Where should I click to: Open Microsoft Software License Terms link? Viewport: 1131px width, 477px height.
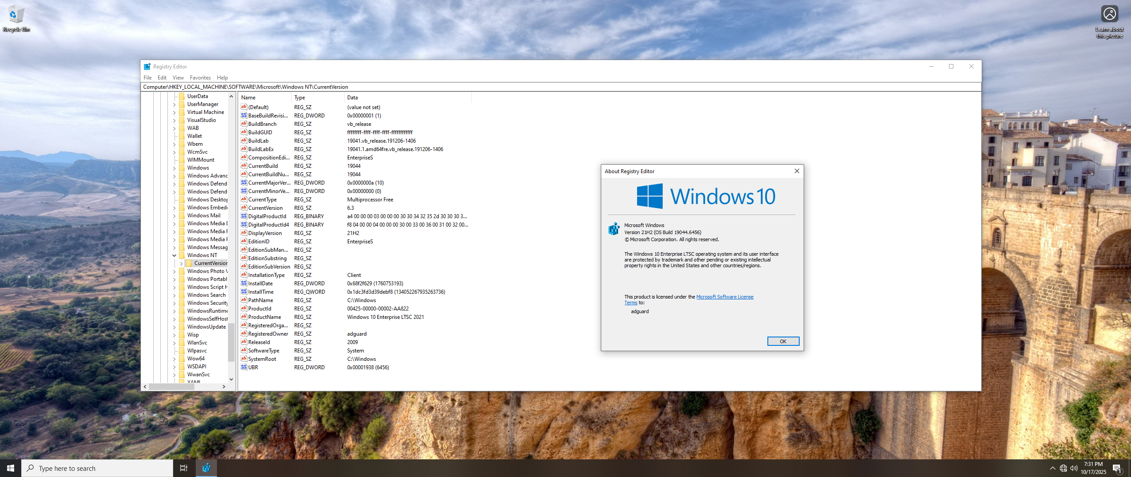725,297
